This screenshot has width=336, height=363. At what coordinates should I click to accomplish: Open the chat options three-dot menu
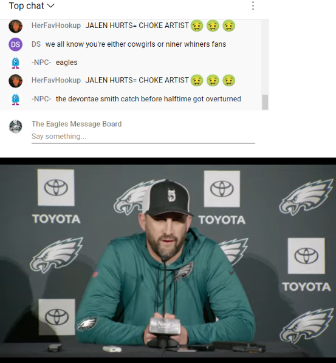(253, 5)
